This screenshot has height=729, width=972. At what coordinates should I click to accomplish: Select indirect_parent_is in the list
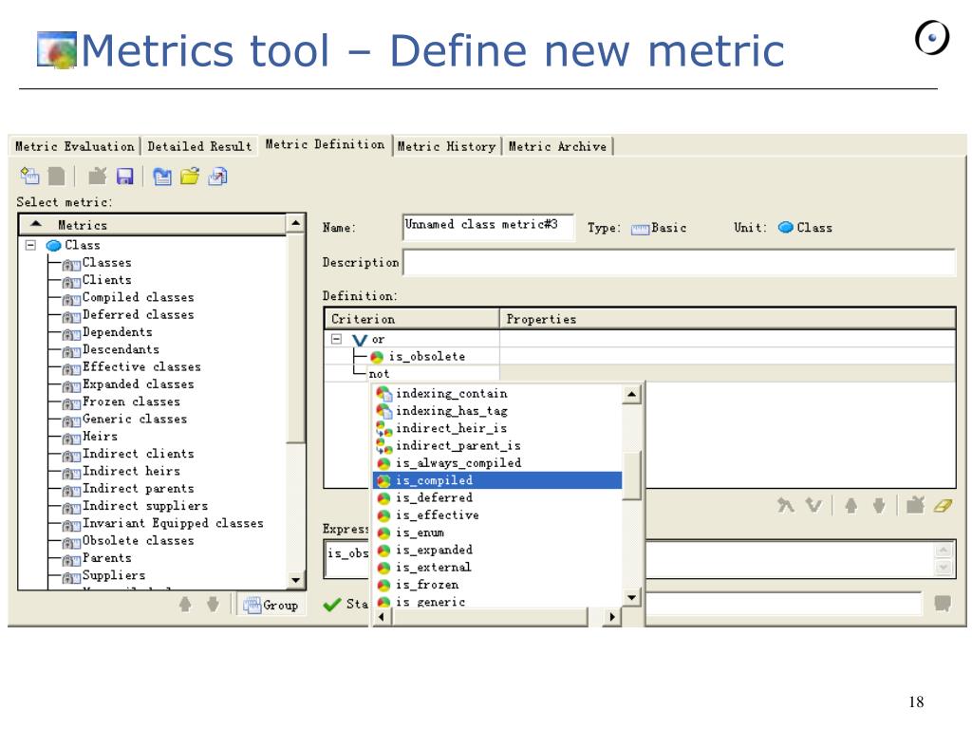coord(497,446)
